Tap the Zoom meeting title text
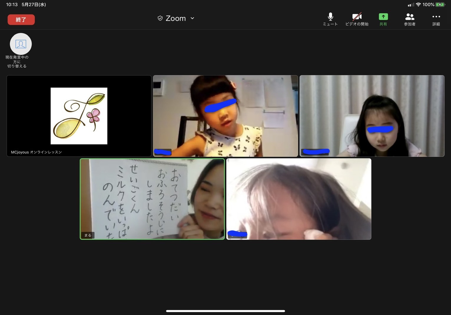 (176, 18)
